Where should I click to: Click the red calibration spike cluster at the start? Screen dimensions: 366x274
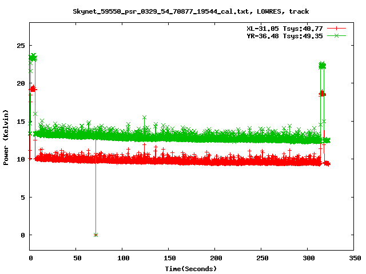pos(33,89)
